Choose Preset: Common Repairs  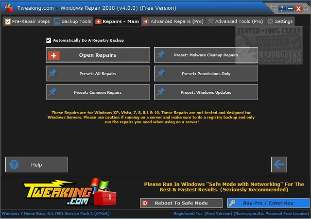pos(98,92)
